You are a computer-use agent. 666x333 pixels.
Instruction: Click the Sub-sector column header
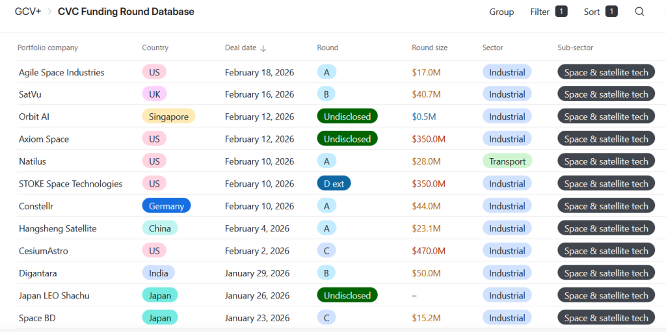pyautogui.click(x=575, y=47)
